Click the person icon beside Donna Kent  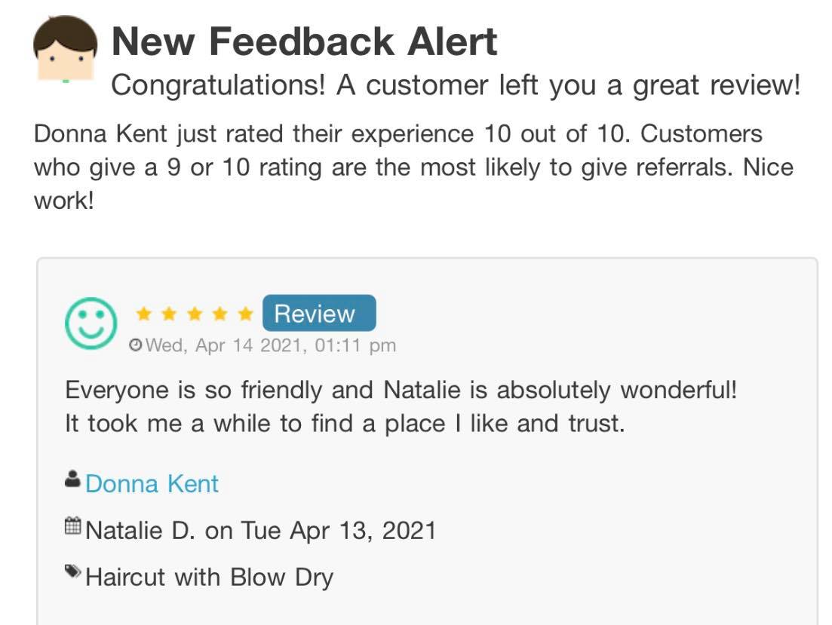click(x=73, y=479)
